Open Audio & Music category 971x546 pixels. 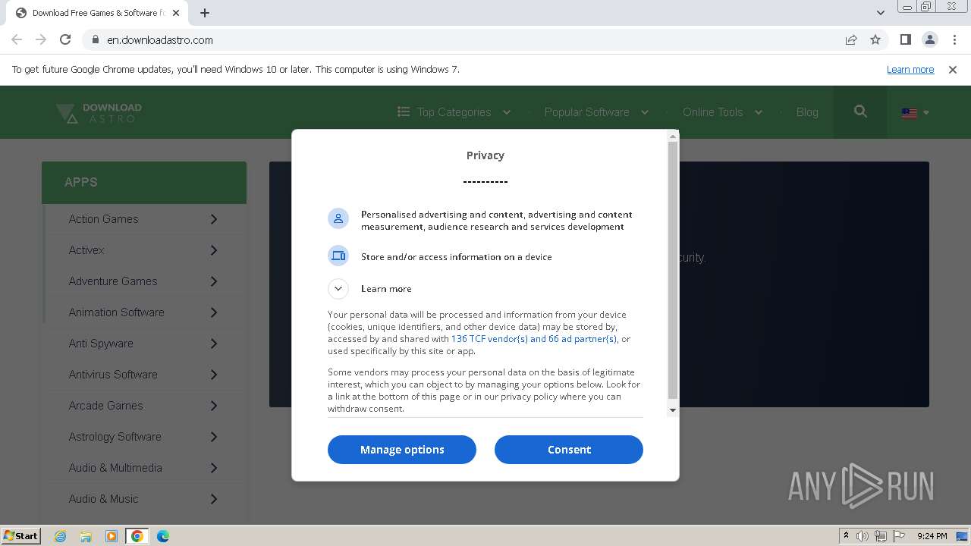pos(144,499)
